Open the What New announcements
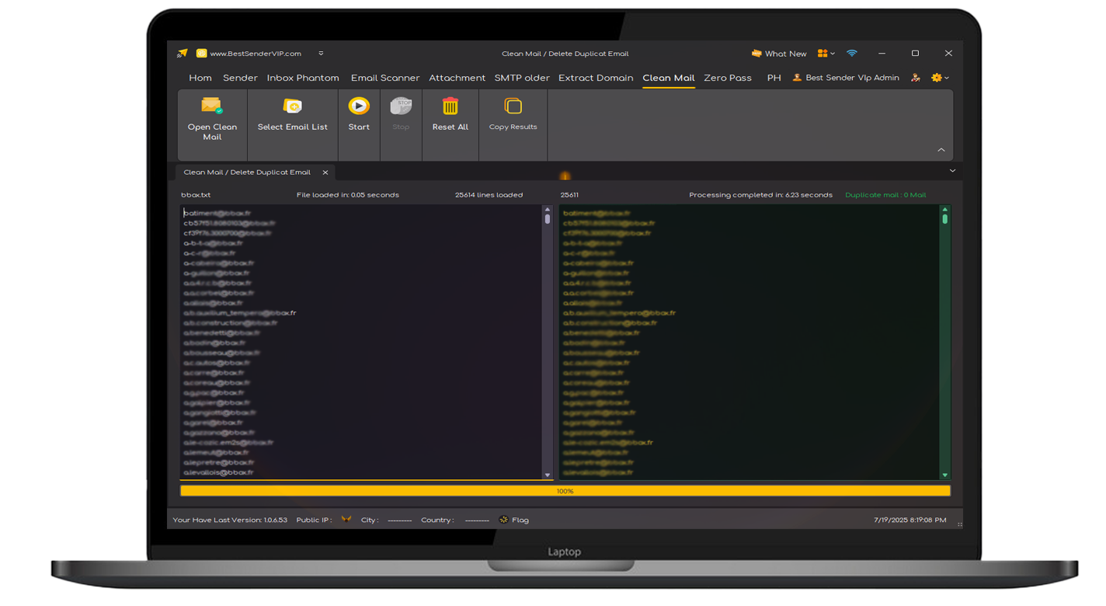 pyautogui.click(x=779, y=54)
